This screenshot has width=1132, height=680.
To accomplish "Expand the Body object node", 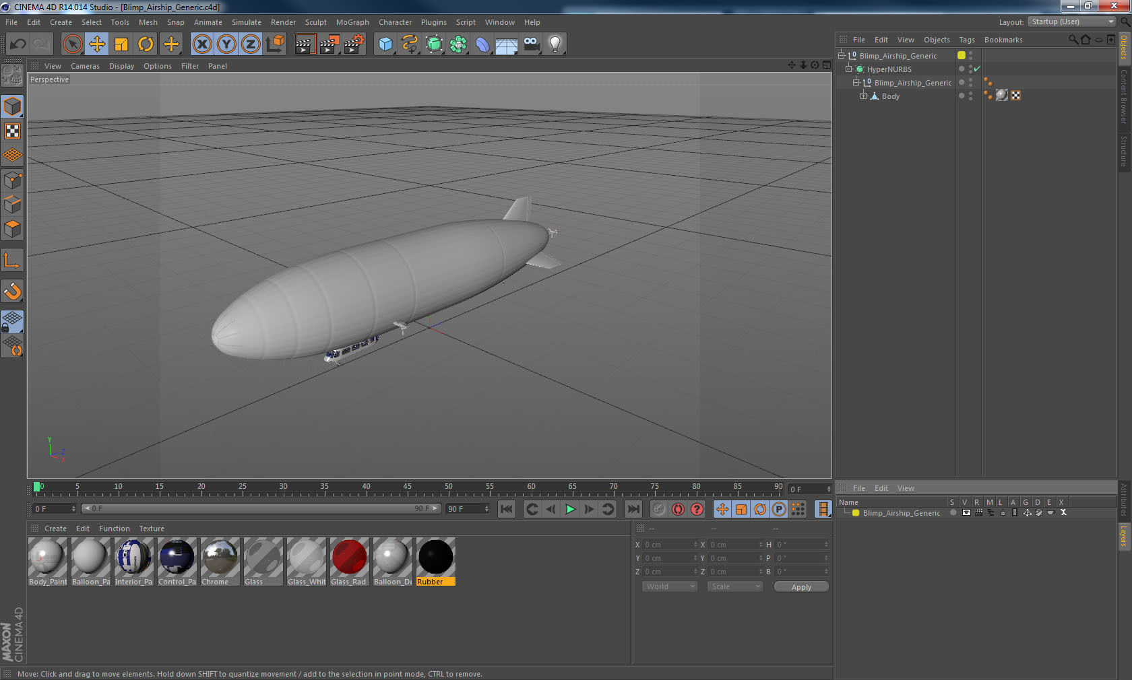I will [863, 96].
